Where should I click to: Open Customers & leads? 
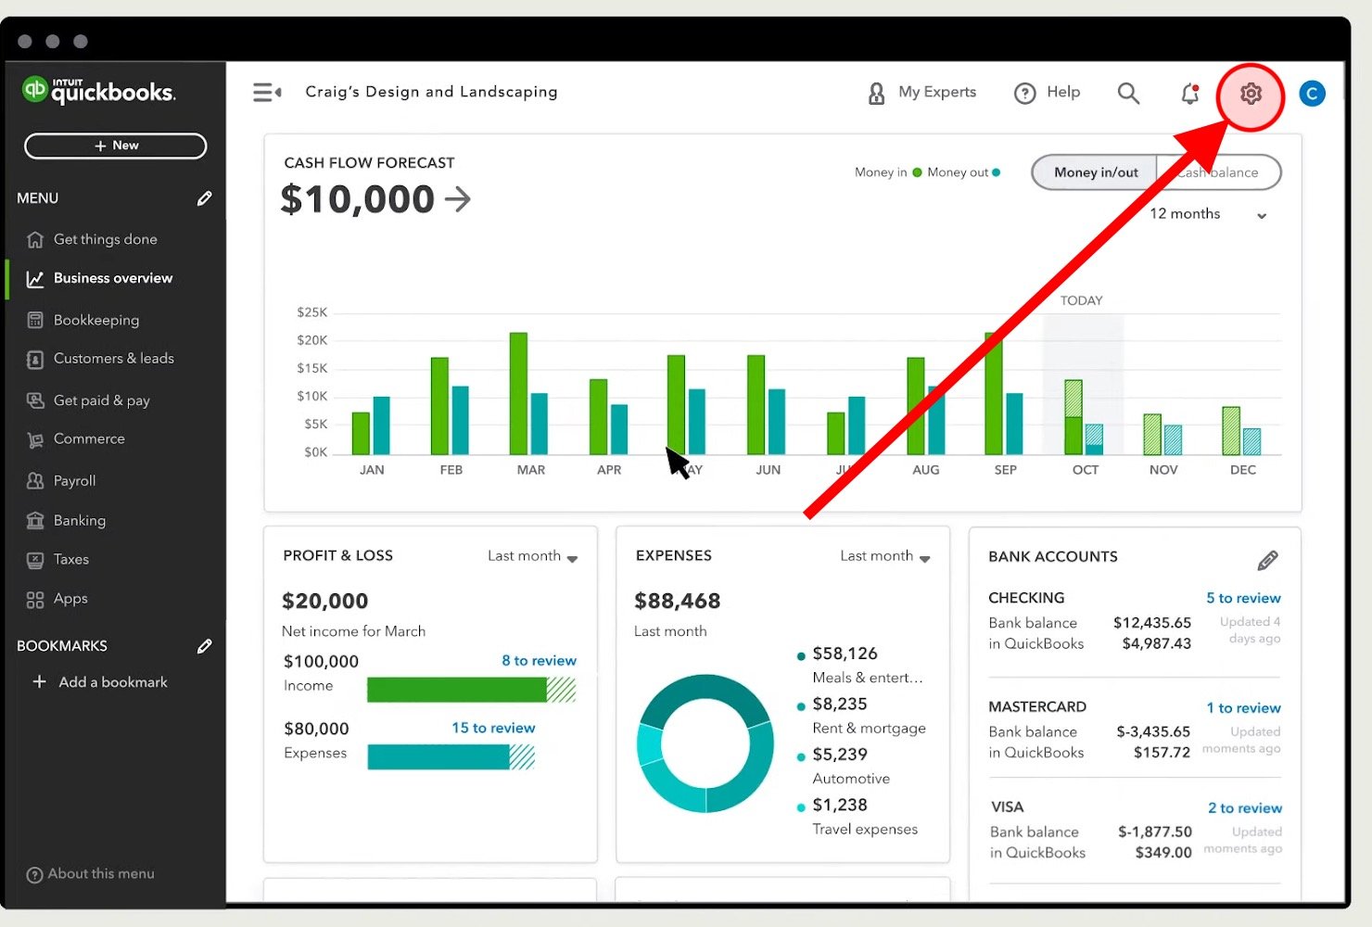point(113,359)
